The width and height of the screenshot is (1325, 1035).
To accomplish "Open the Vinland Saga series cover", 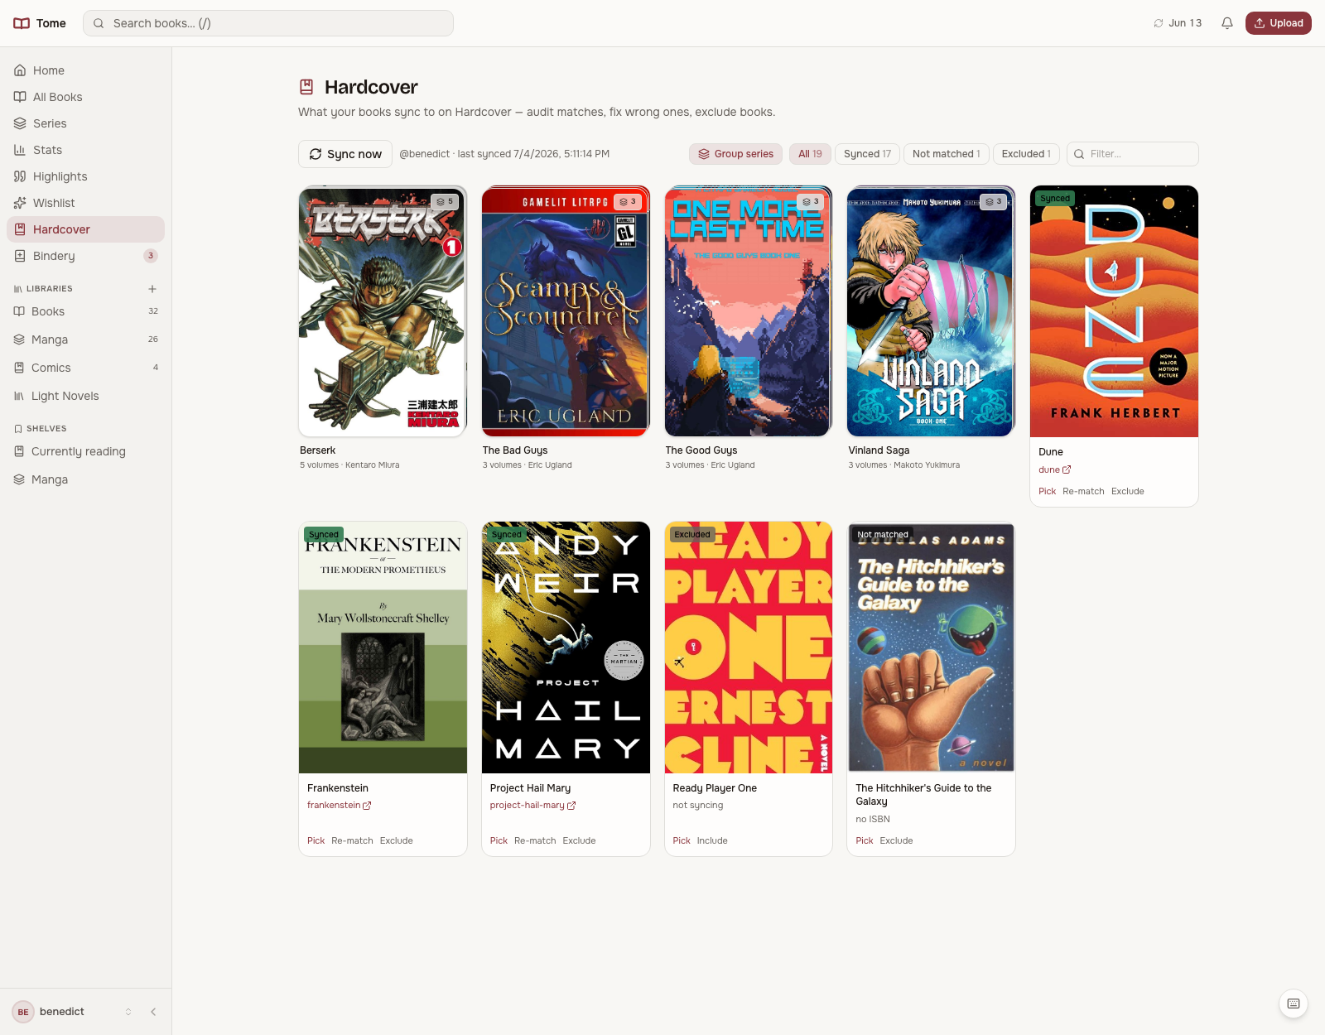I will tap(931, 311).
